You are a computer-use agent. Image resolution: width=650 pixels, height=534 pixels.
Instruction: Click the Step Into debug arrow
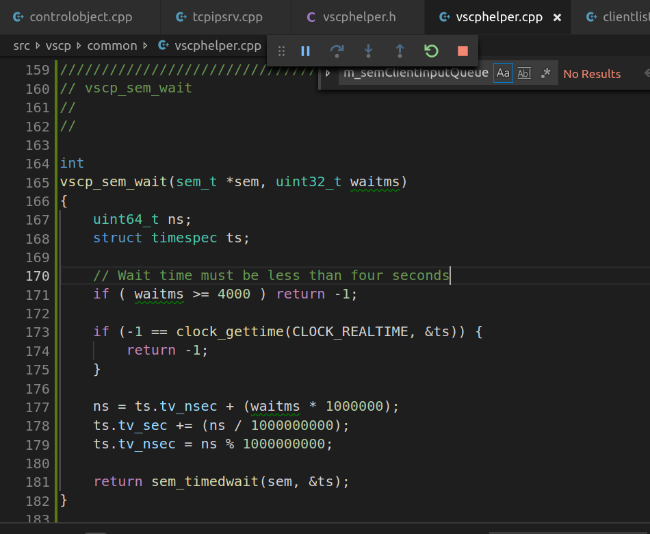click(x=368, y=51)
